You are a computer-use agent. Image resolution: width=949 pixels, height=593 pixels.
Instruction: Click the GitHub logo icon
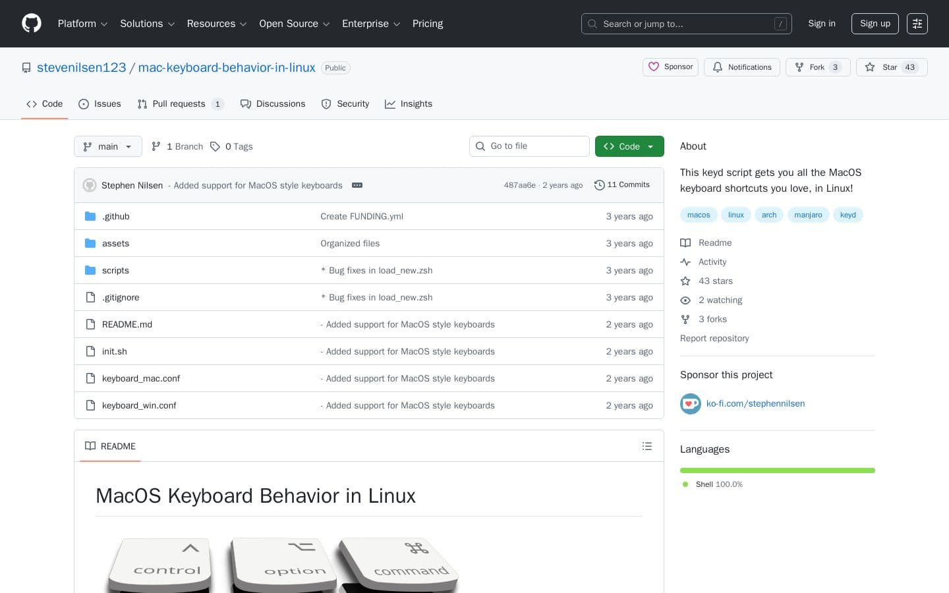point(32,24)
